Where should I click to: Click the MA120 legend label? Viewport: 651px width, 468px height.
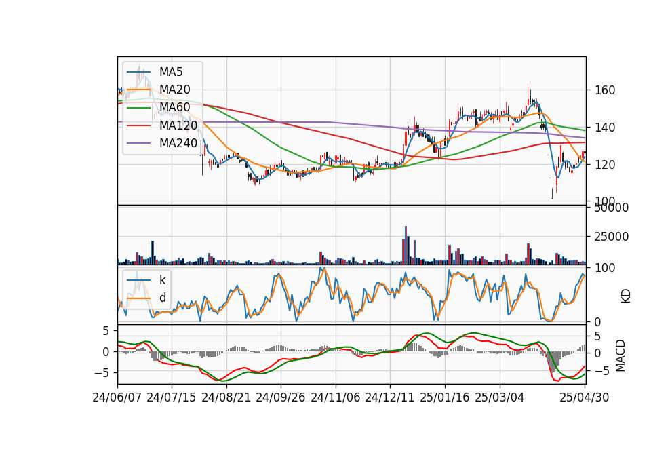[x=178, y=125]
